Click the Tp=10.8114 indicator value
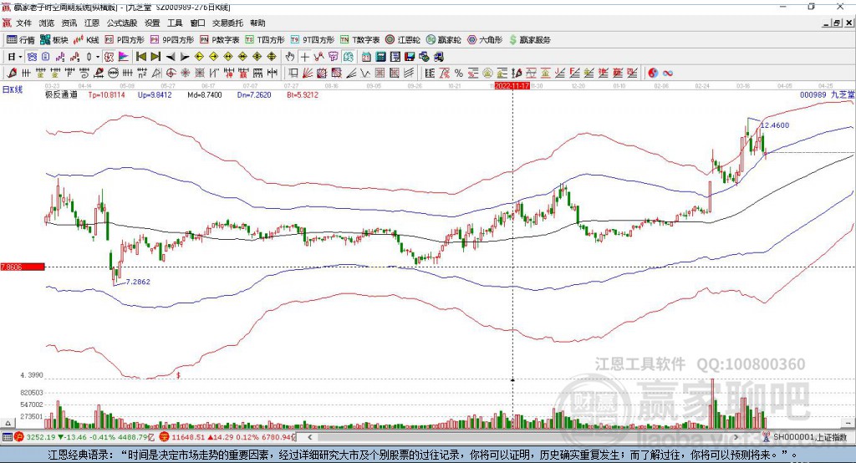 click(x=106, y=94)
